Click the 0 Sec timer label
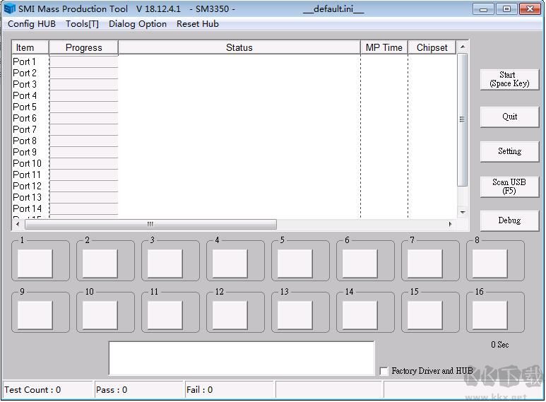 click(x=499, y=345)
